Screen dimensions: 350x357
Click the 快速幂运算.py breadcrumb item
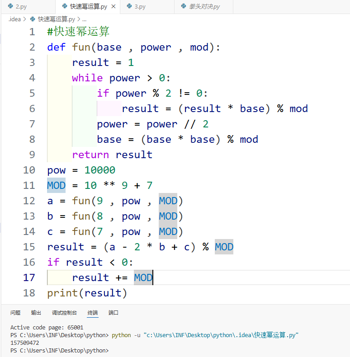[56, 19]
